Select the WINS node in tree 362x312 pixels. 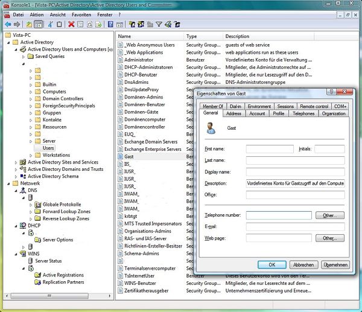point(33,253)
